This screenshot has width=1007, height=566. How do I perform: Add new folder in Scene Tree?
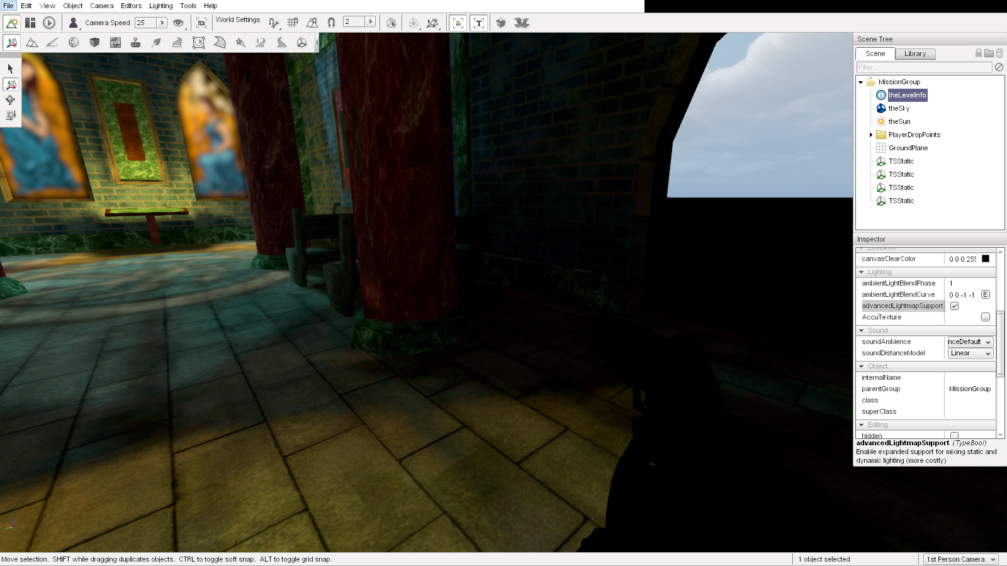coord(989,53)
